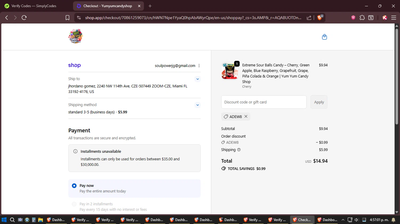Reload the checkout page

tap(24, 18)
